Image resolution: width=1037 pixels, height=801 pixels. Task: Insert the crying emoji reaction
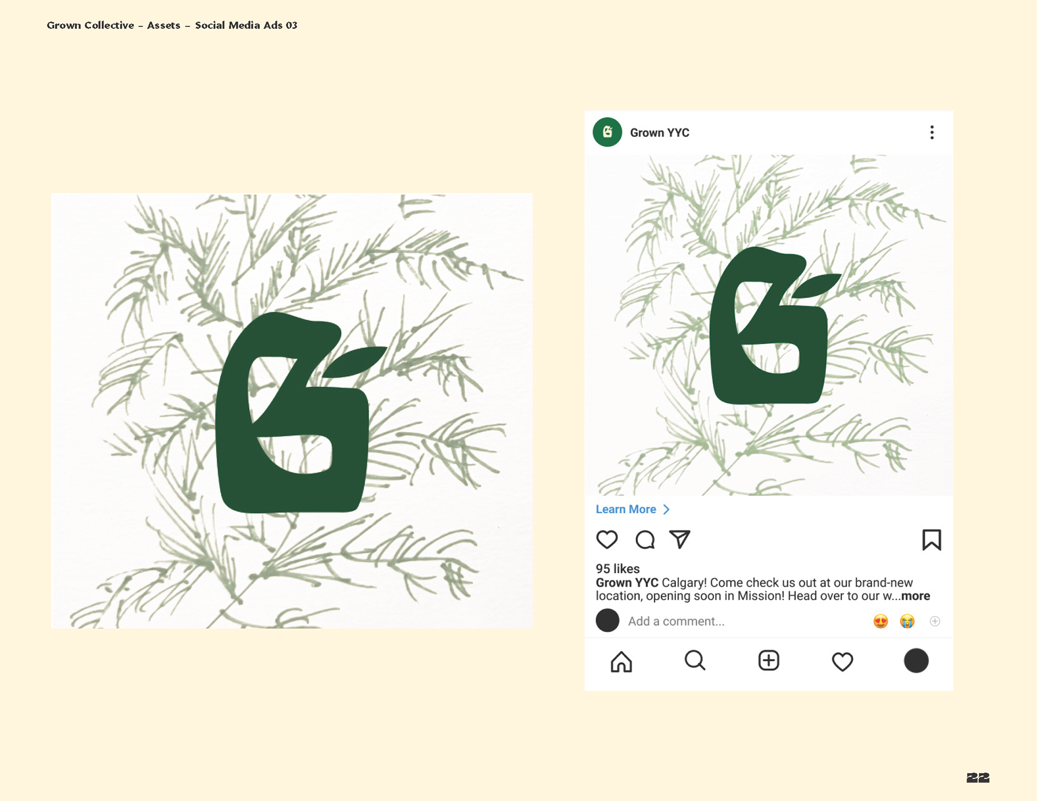coord(907,621)
